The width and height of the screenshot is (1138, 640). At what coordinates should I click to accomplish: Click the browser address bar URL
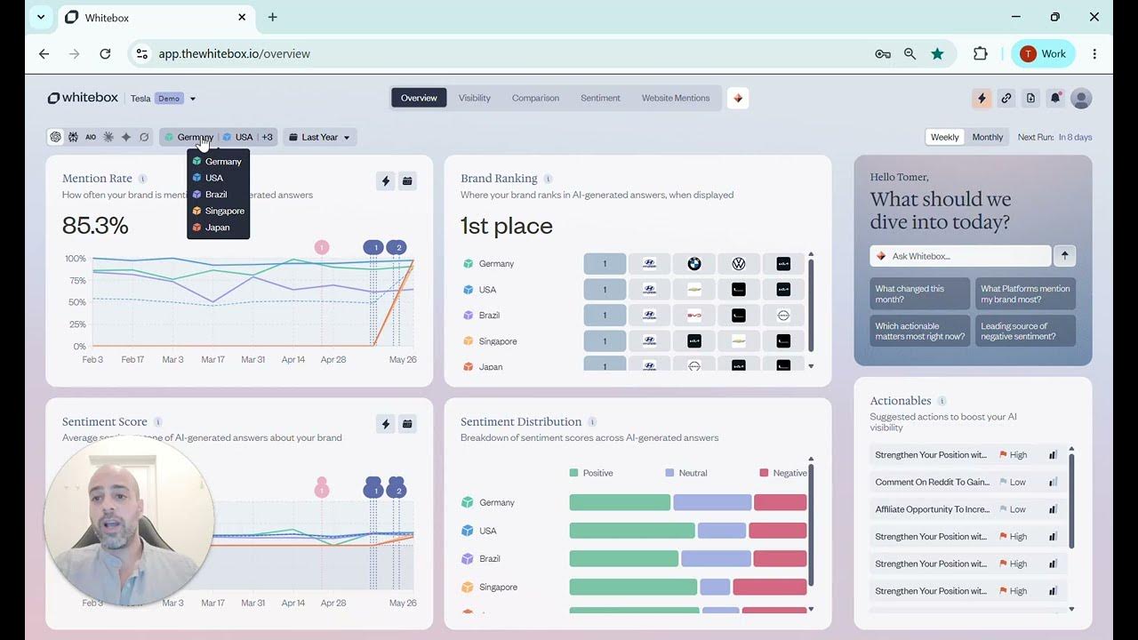click(235, 53)
